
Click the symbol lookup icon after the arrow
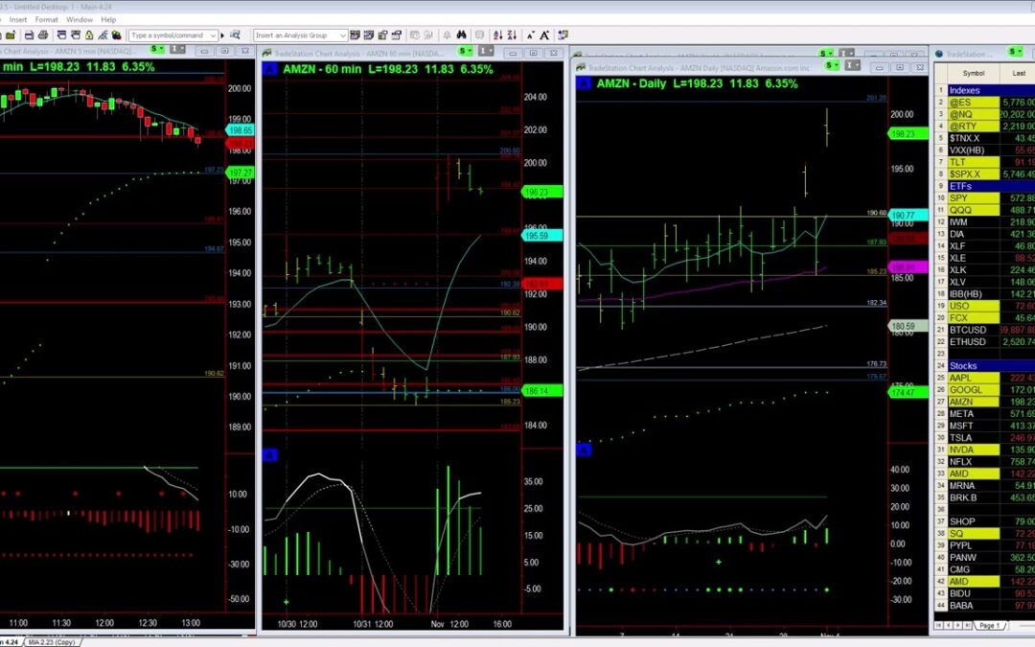pyautogui.click(x=235, y=35)
